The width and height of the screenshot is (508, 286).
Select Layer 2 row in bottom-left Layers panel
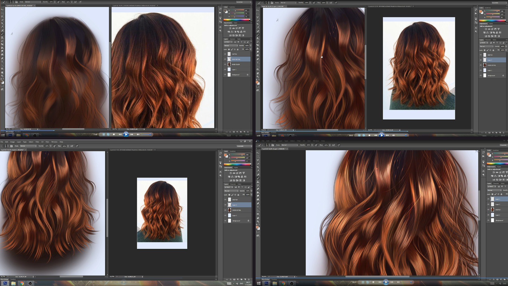[237, 205]
